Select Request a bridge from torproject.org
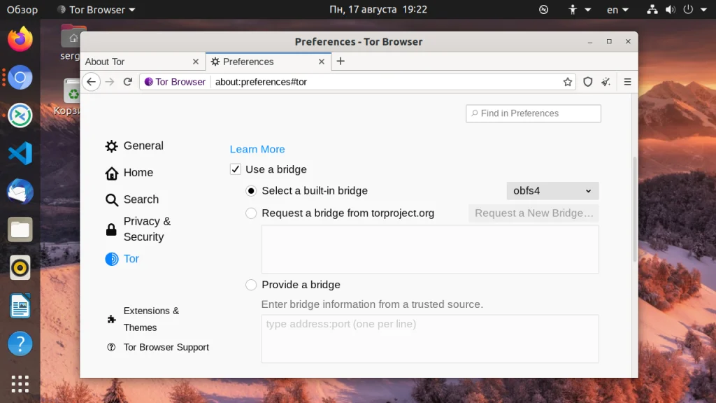Viewport: 716px width, 403px height. (x=251, y=213)
